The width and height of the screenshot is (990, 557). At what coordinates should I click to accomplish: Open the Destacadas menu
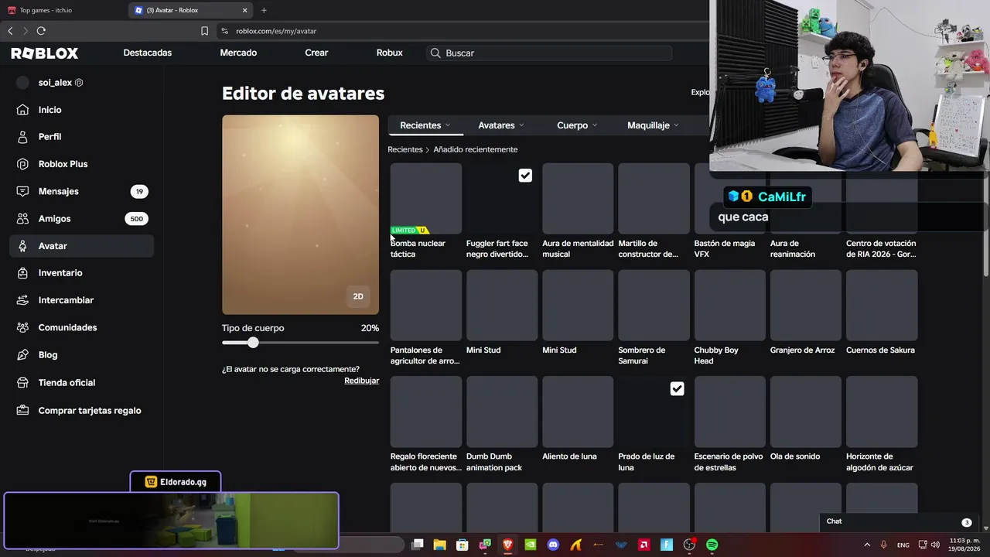pyautogui.click(x=147, y=53)
